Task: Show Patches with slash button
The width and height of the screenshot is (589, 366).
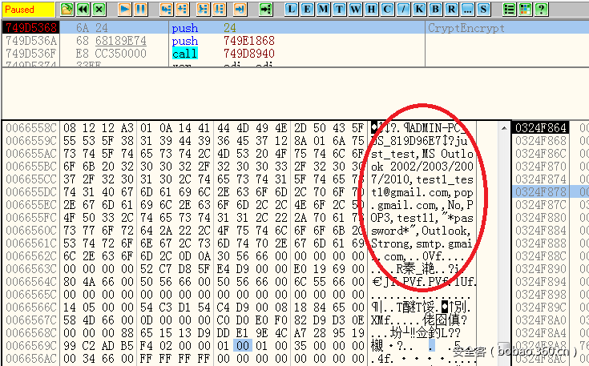Action: 403,9
